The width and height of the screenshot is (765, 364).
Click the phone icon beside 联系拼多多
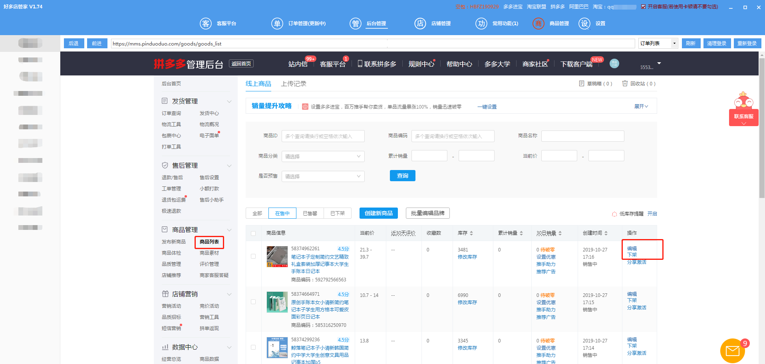[x=360, y=63]
